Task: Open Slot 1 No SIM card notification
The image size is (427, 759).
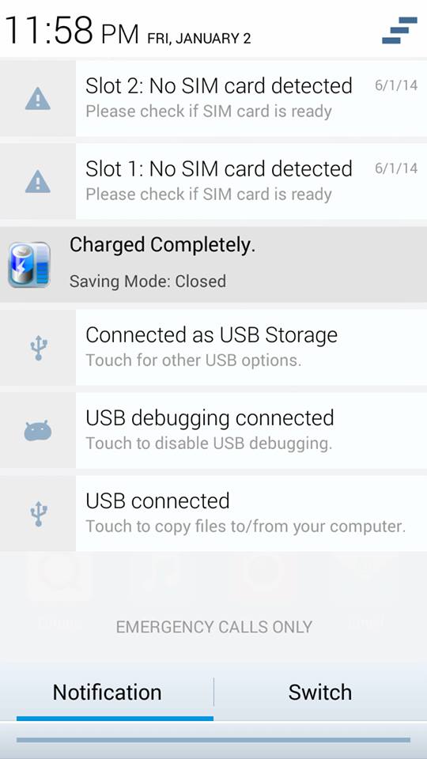Action: [x=213, y=182]
